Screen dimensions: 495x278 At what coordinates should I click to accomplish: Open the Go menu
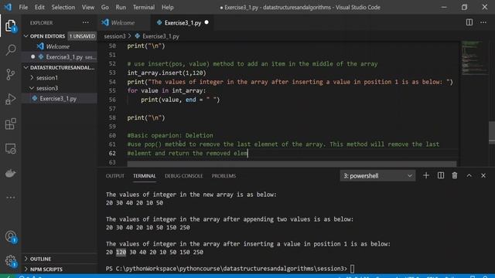[105, 7]
